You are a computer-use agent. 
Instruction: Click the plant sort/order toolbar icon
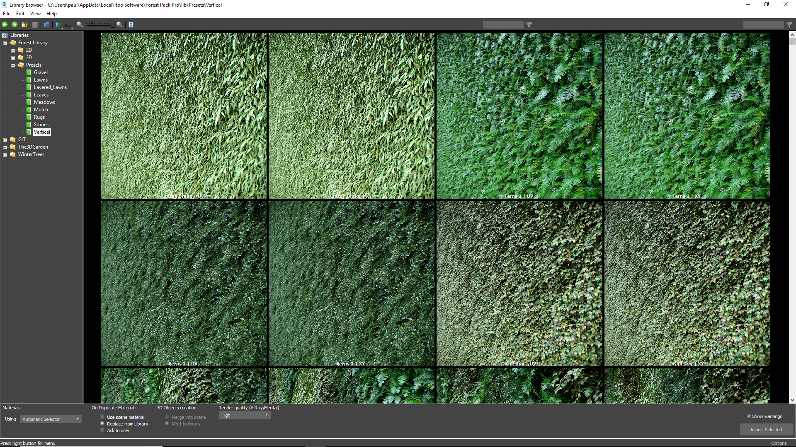58,24
